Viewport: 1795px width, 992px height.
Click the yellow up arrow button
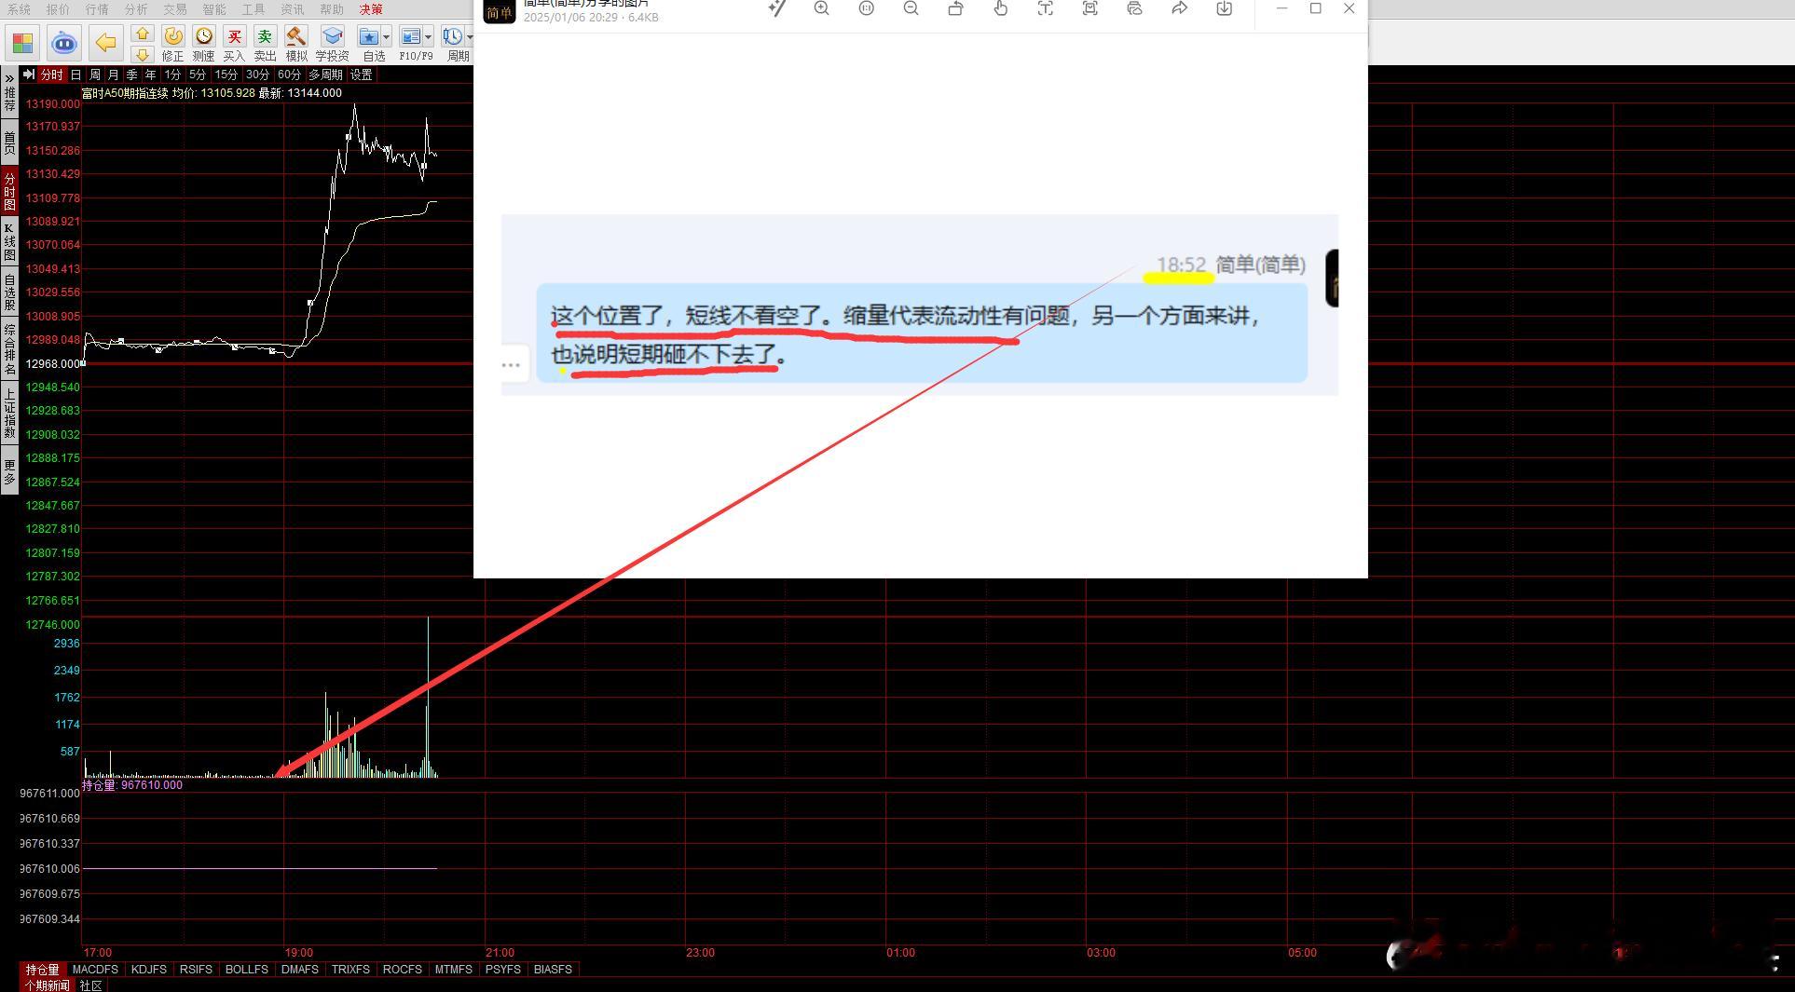coord(143,34)
